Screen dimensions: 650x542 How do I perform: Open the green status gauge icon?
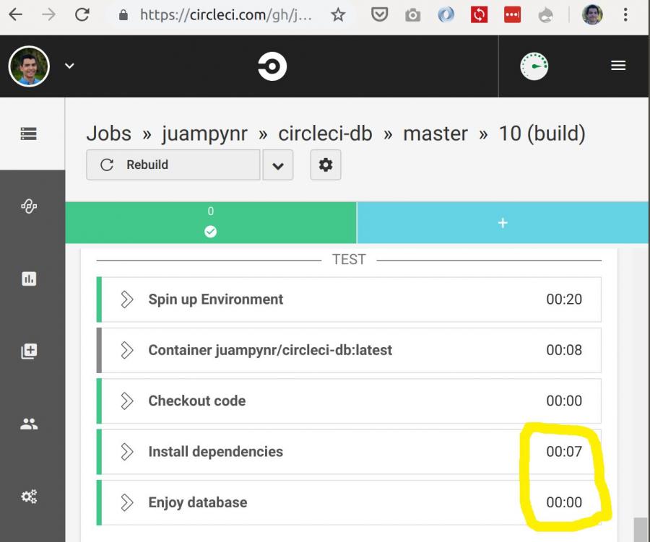pos(534,66)
